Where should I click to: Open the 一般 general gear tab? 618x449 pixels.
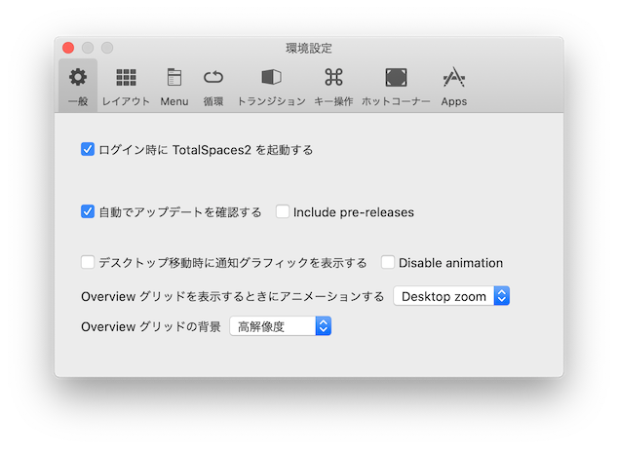[78, 86]
